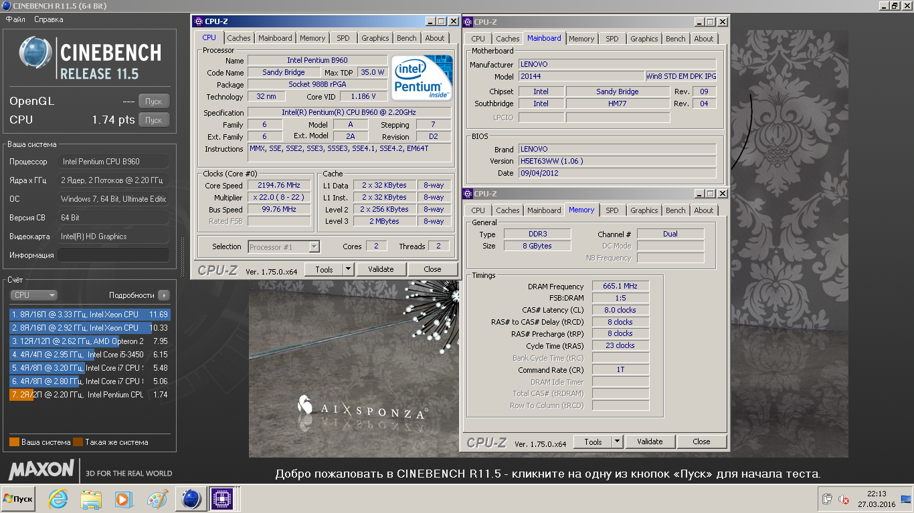Click Close button in CPU-Z CPU window
This screenshot has width=914, height=513.
432,269
